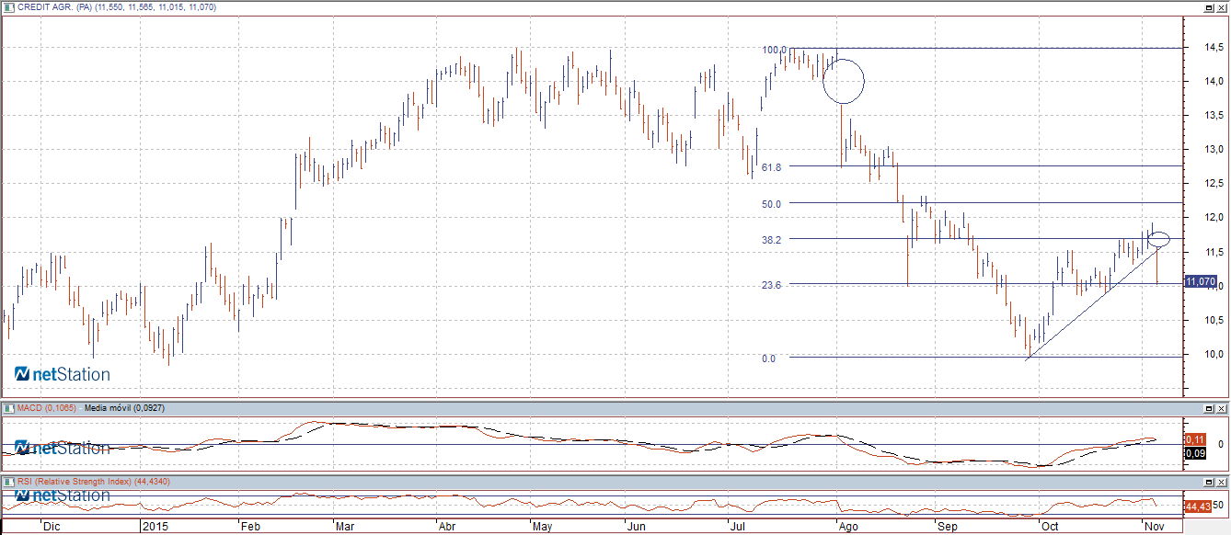The height and width of the screenshot is (535, 1231).
Task: Click the CREDIT AGR. price panel icon
Action: pyautogui.click(x=9, y=6)
